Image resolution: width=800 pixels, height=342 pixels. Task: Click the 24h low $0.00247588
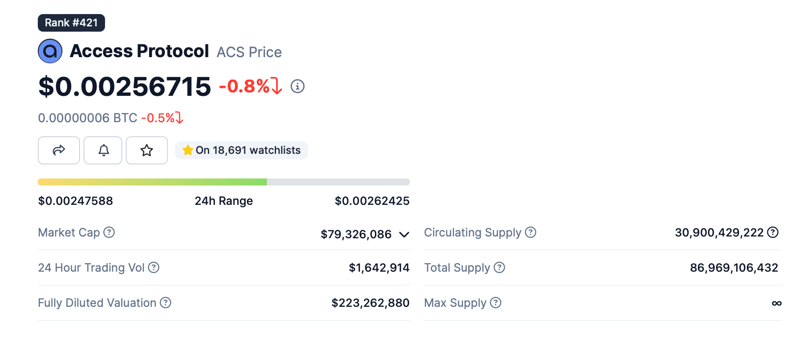(76, 201)
